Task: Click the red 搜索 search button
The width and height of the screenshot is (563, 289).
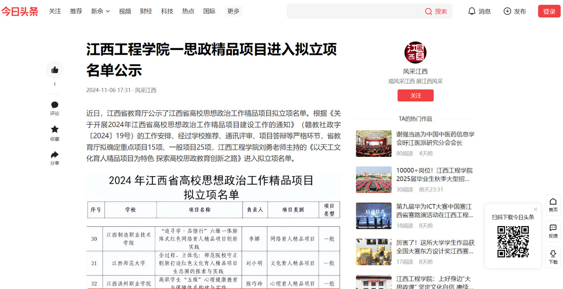Action: point(436,11)
